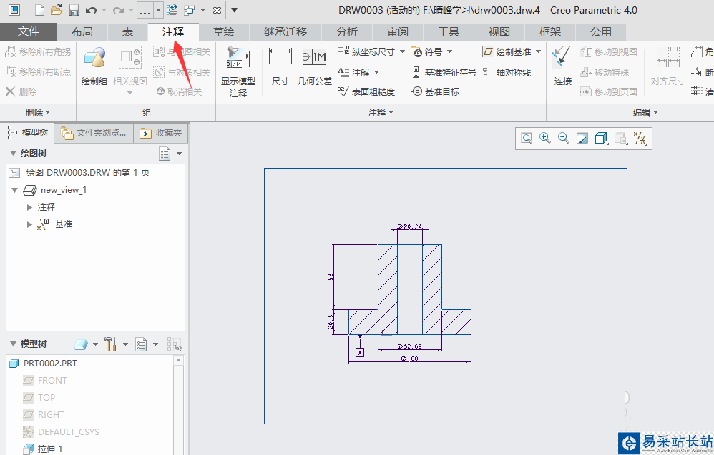Click the Ø100 dimension in the drawing
The width and height of the screenshot is (714, 455).
tap(410, 359)
